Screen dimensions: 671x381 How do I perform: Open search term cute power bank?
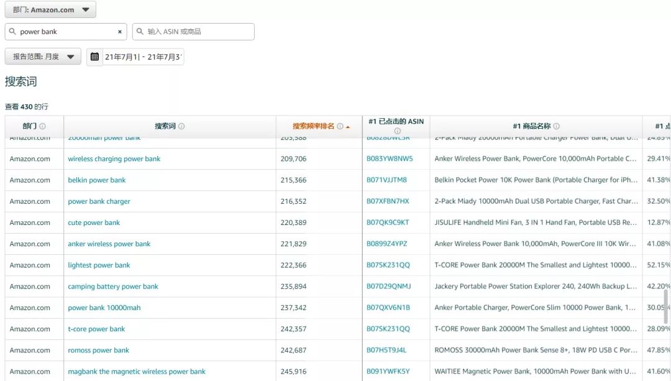click(x=94, y=223)
